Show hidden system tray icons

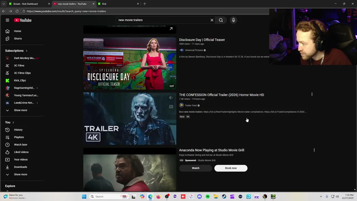coord(321,197)
